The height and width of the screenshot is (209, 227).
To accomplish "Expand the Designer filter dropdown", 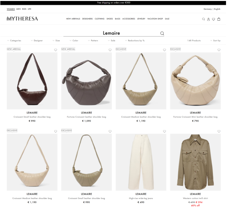I will [37, 40].
